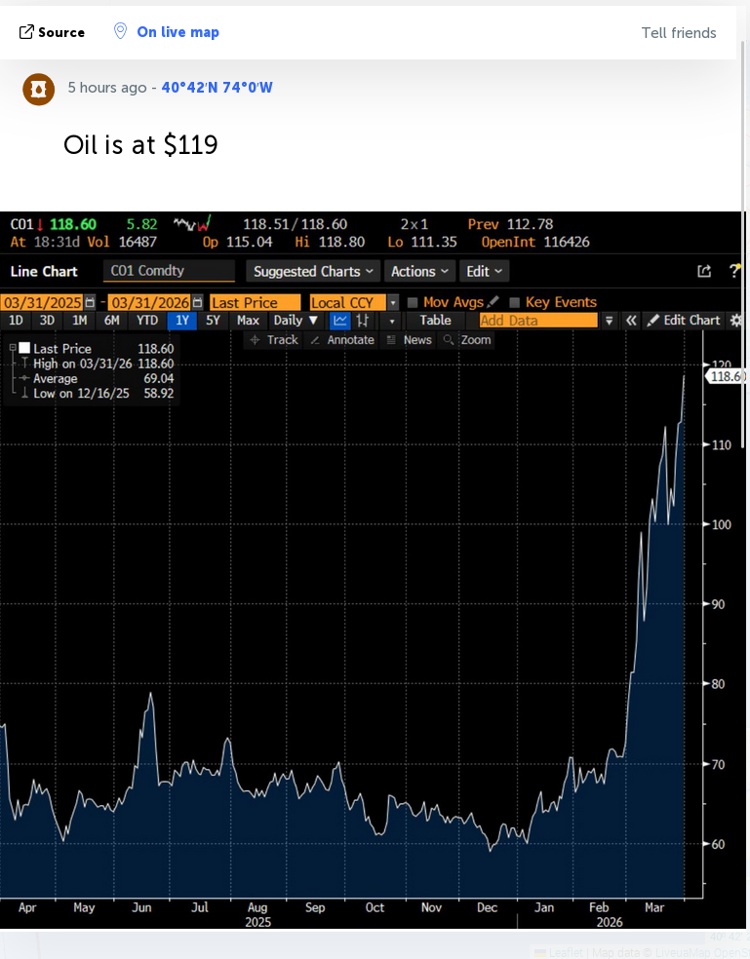Enable the Mov Avgs checkbox
Viewport: 750px width, 959px height.
[x=413, y=303]
